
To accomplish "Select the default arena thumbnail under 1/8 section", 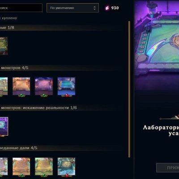I will tap(4, 46).
